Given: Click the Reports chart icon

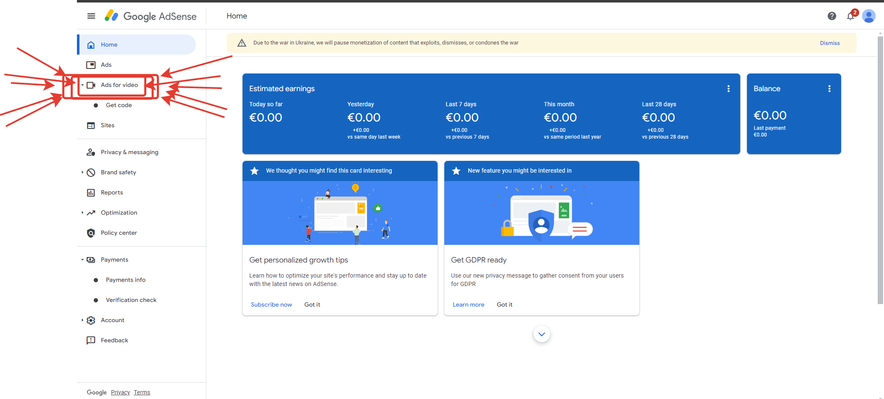Looking at the screenshot, I should pos(91,193).
